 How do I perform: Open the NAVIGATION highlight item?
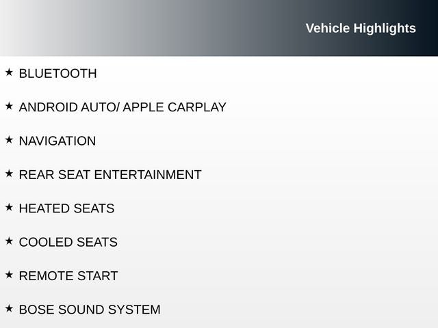[57, 141]
